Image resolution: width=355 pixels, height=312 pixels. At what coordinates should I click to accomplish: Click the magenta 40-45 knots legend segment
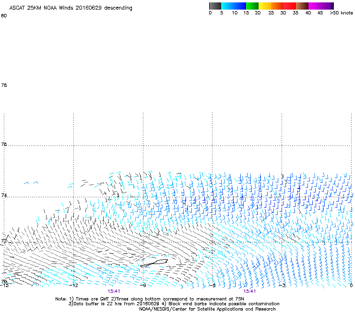click(x=315, y=6)
